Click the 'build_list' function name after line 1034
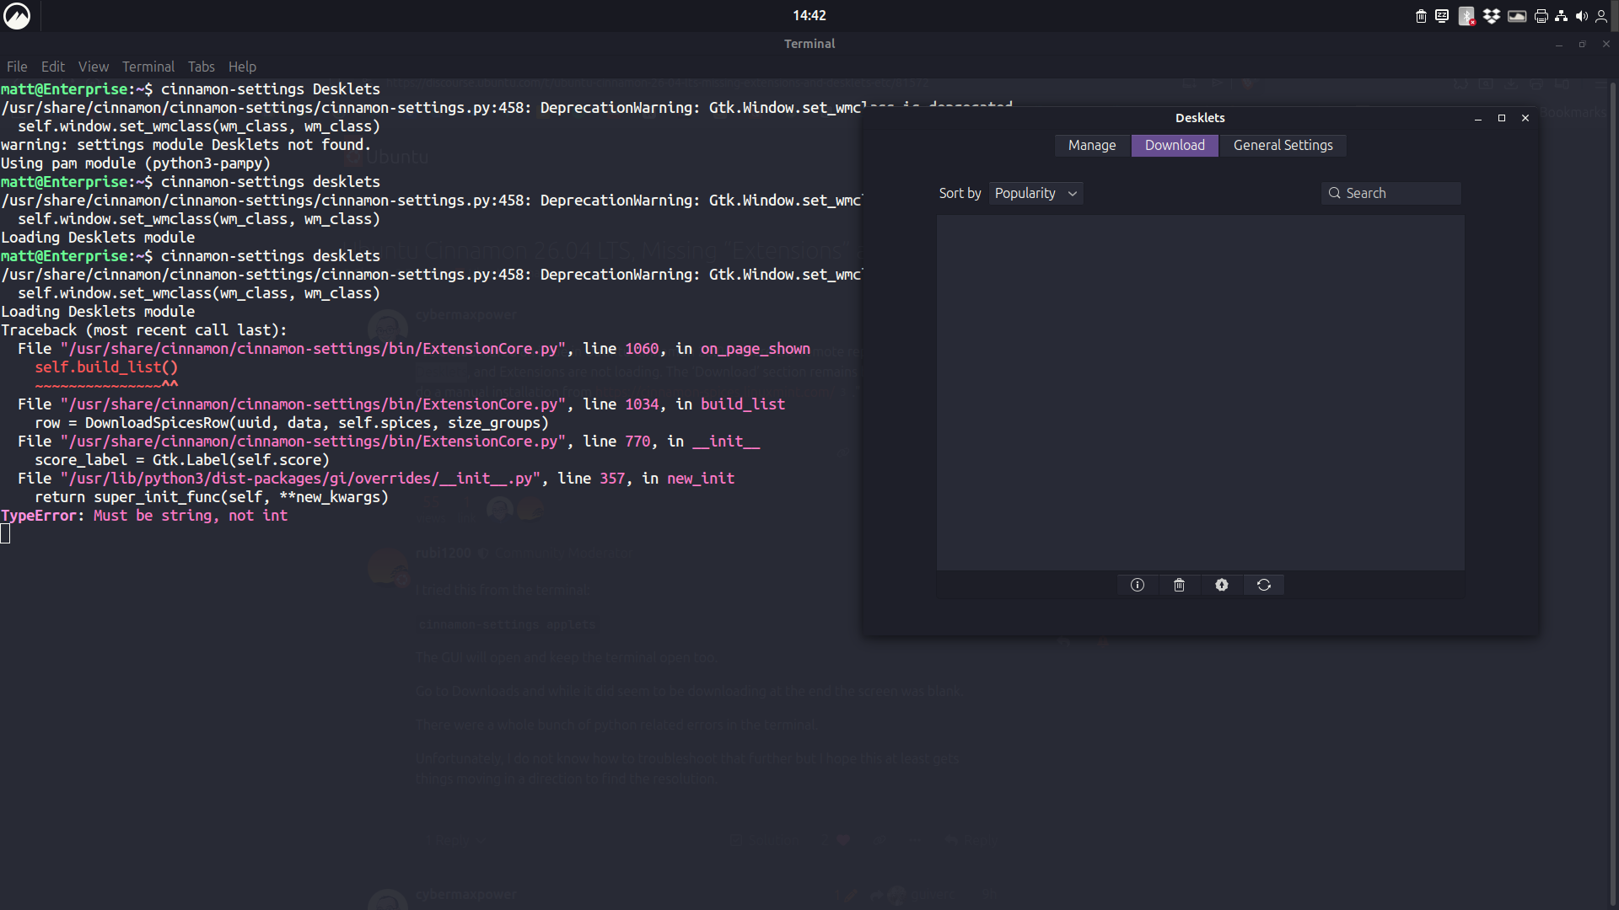1619x910 pixels. (x=743, y=404)
